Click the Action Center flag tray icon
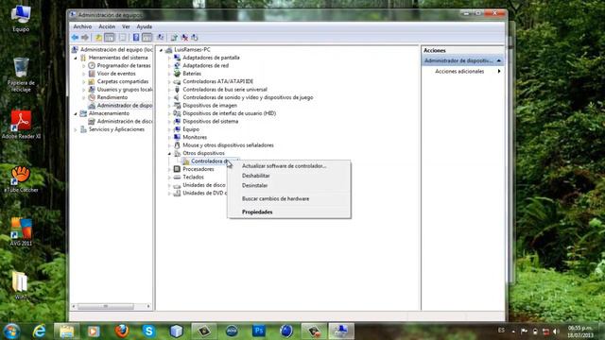The height and width of the screenshot is (340, 605). click(x=524, y=331)
